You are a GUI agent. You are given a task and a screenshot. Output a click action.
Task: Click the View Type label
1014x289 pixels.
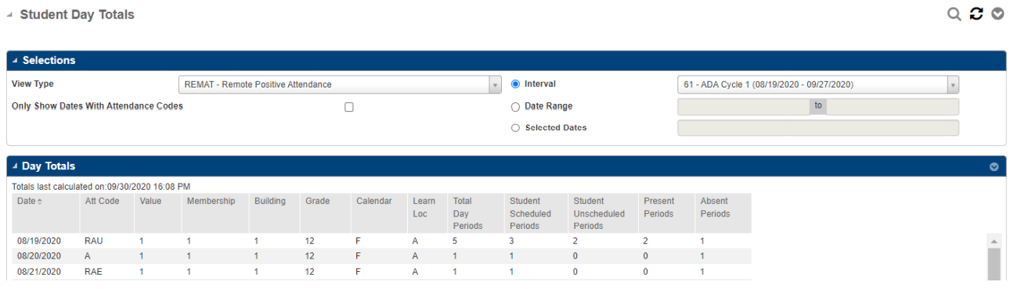coord(33,84)
